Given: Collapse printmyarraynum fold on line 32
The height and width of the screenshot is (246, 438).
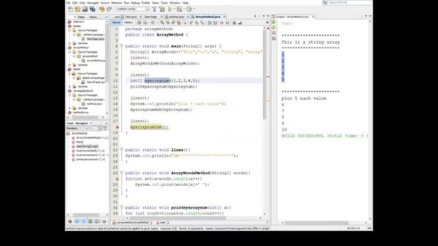Looking at the screenshot, I should tap(122, 207).
